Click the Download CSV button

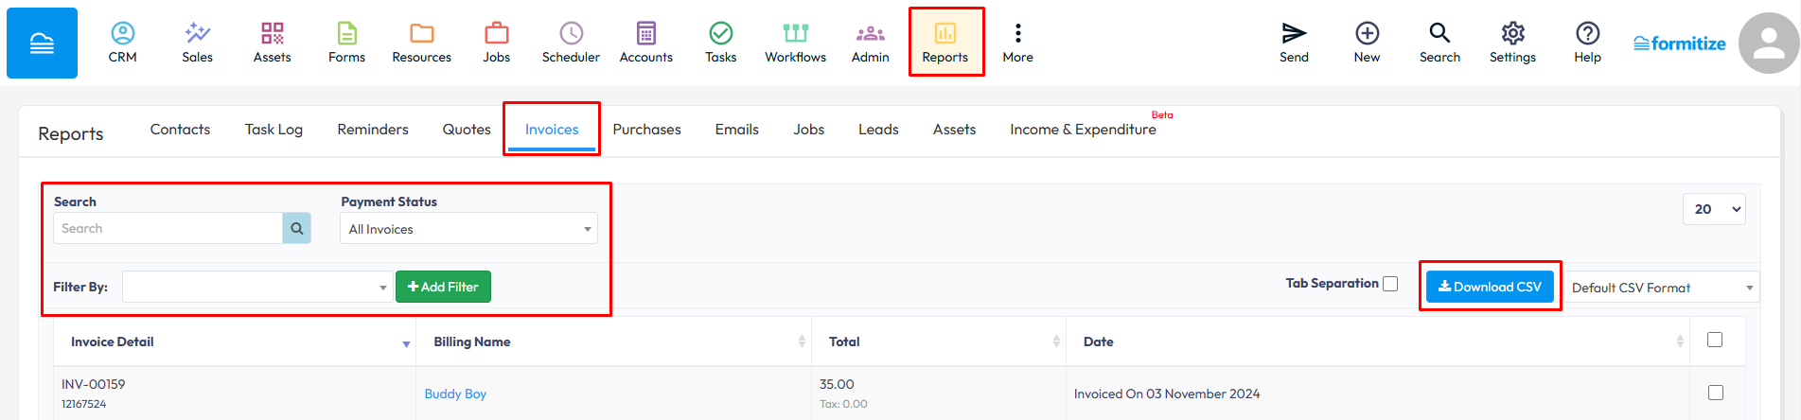point(1490,287)
